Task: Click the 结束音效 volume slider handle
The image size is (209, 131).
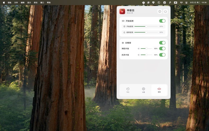Action: tap(146, 32)
